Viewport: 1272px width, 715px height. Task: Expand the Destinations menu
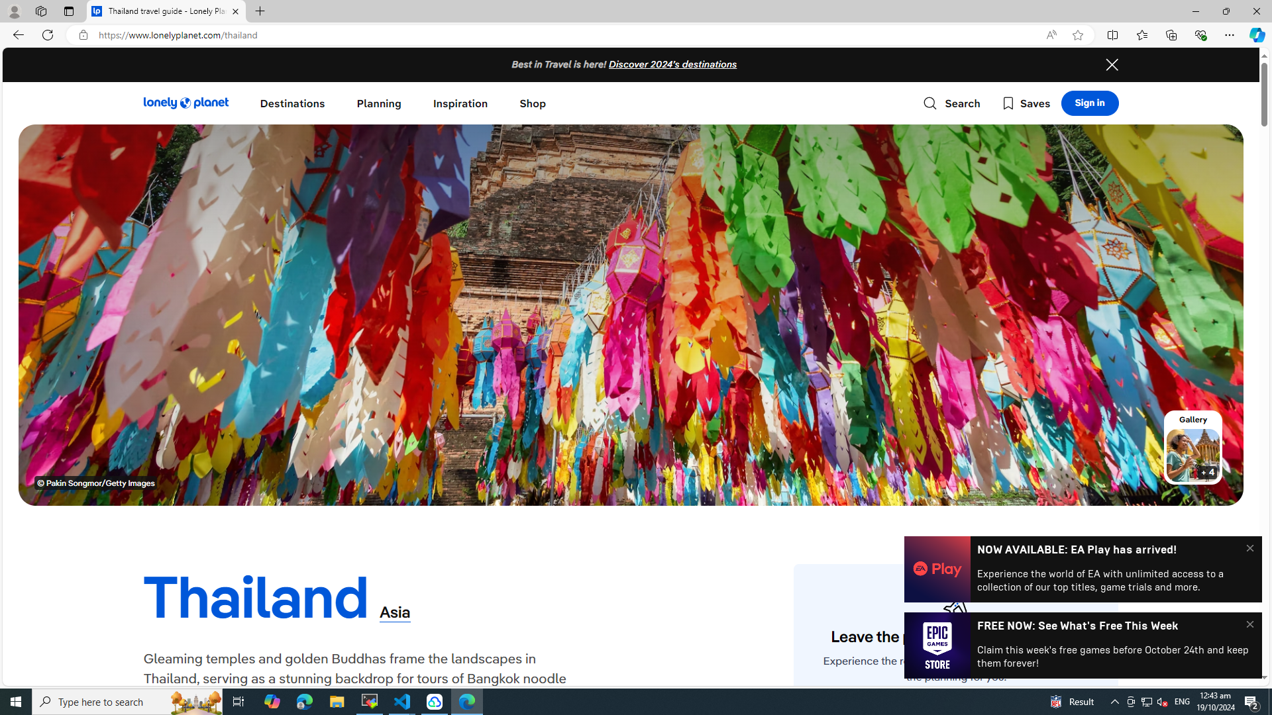[x=292, y=103]
